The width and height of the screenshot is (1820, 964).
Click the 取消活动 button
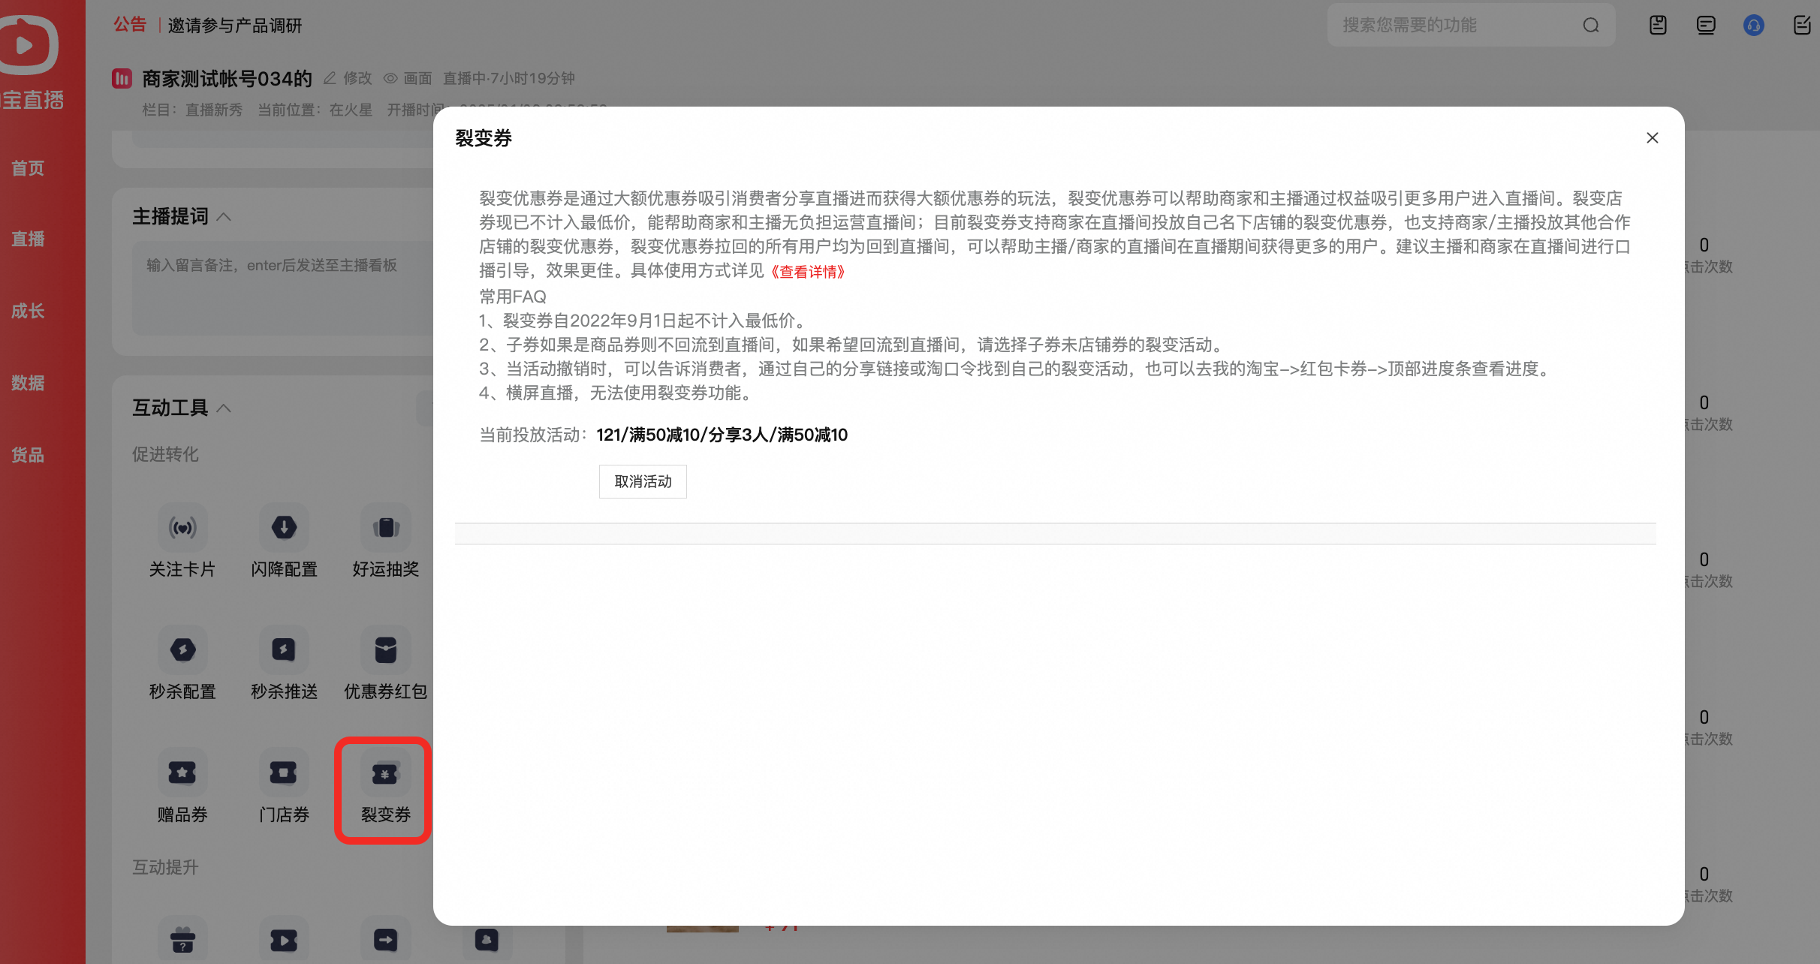[x=643, y=481]
